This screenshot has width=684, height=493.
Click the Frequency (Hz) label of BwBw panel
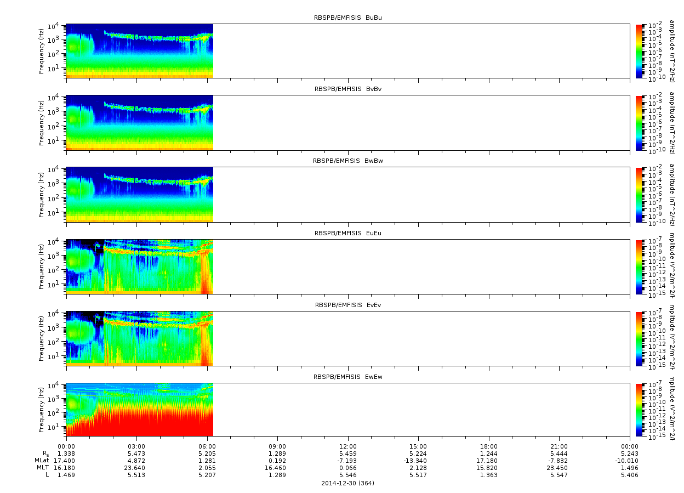click(x=41, y=194)
